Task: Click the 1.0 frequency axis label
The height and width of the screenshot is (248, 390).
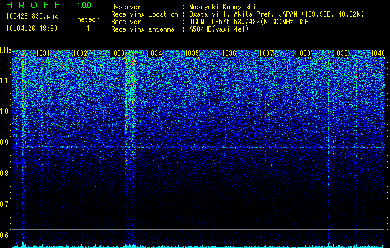Action: click(x=4, y=112)
